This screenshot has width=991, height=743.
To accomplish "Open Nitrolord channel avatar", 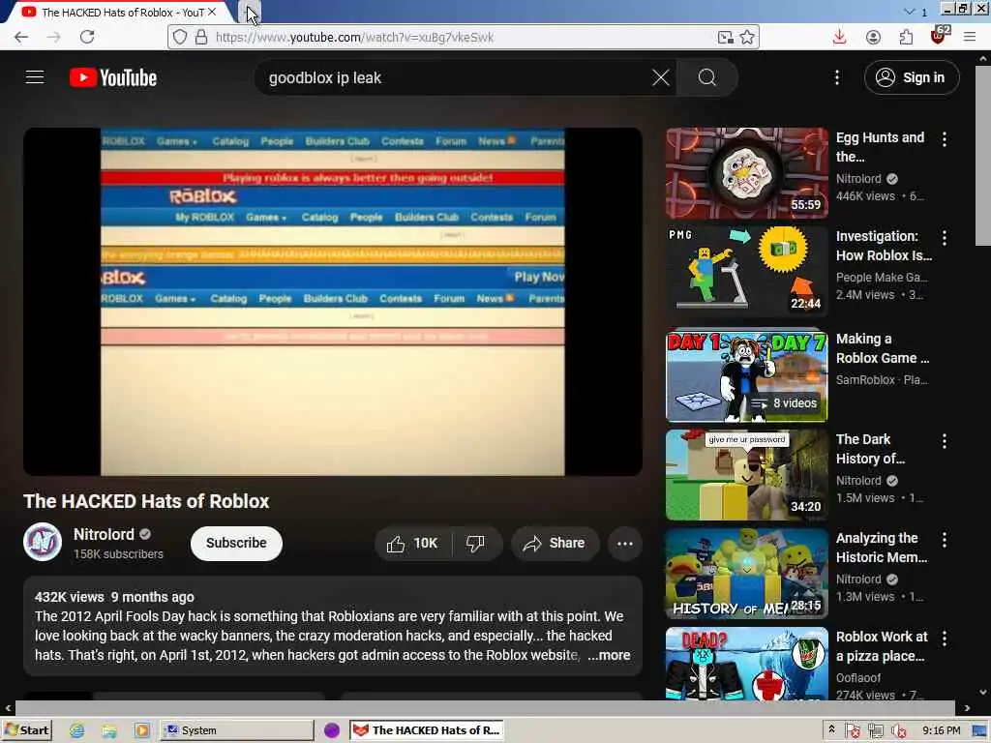I will point(43,542).
